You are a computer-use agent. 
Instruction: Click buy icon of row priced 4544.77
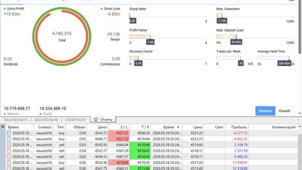[8, 139]
